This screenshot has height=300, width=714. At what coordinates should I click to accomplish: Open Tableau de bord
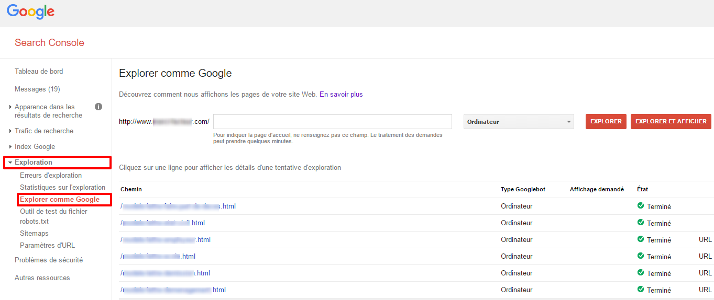tap(39, 71)
